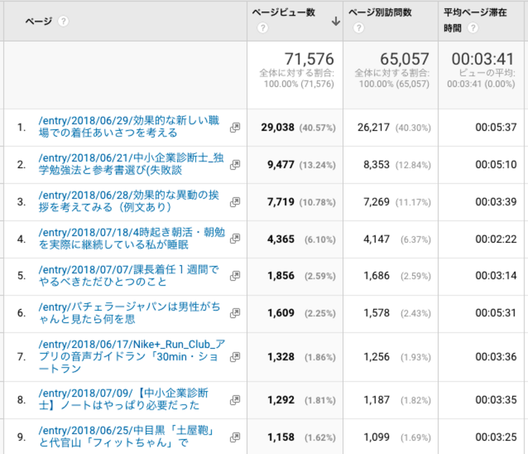
Task: Select average time cell 00:03:36
Action: 496,357
